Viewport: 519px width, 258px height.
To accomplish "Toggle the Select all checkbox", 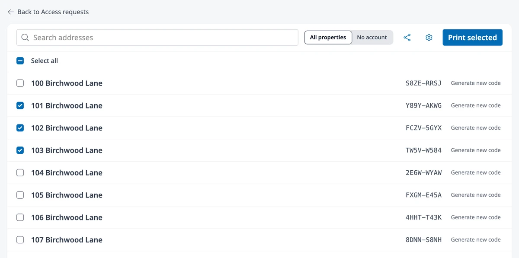I will click(20, 61).
